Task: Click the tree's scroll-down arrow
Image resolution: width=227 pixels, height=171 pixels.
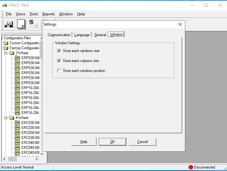Action: click(x=42, y=154)
